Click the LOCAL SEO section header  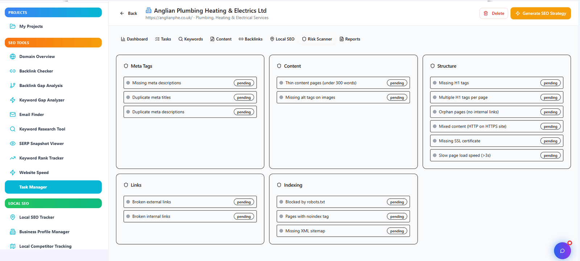click(53, 203)
